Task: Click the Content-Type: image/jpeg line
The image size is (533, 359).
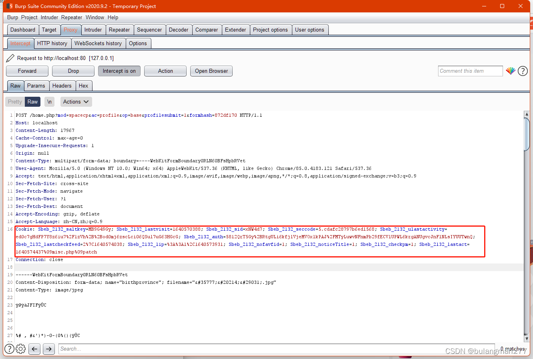Action: click(x=49, y=290)
